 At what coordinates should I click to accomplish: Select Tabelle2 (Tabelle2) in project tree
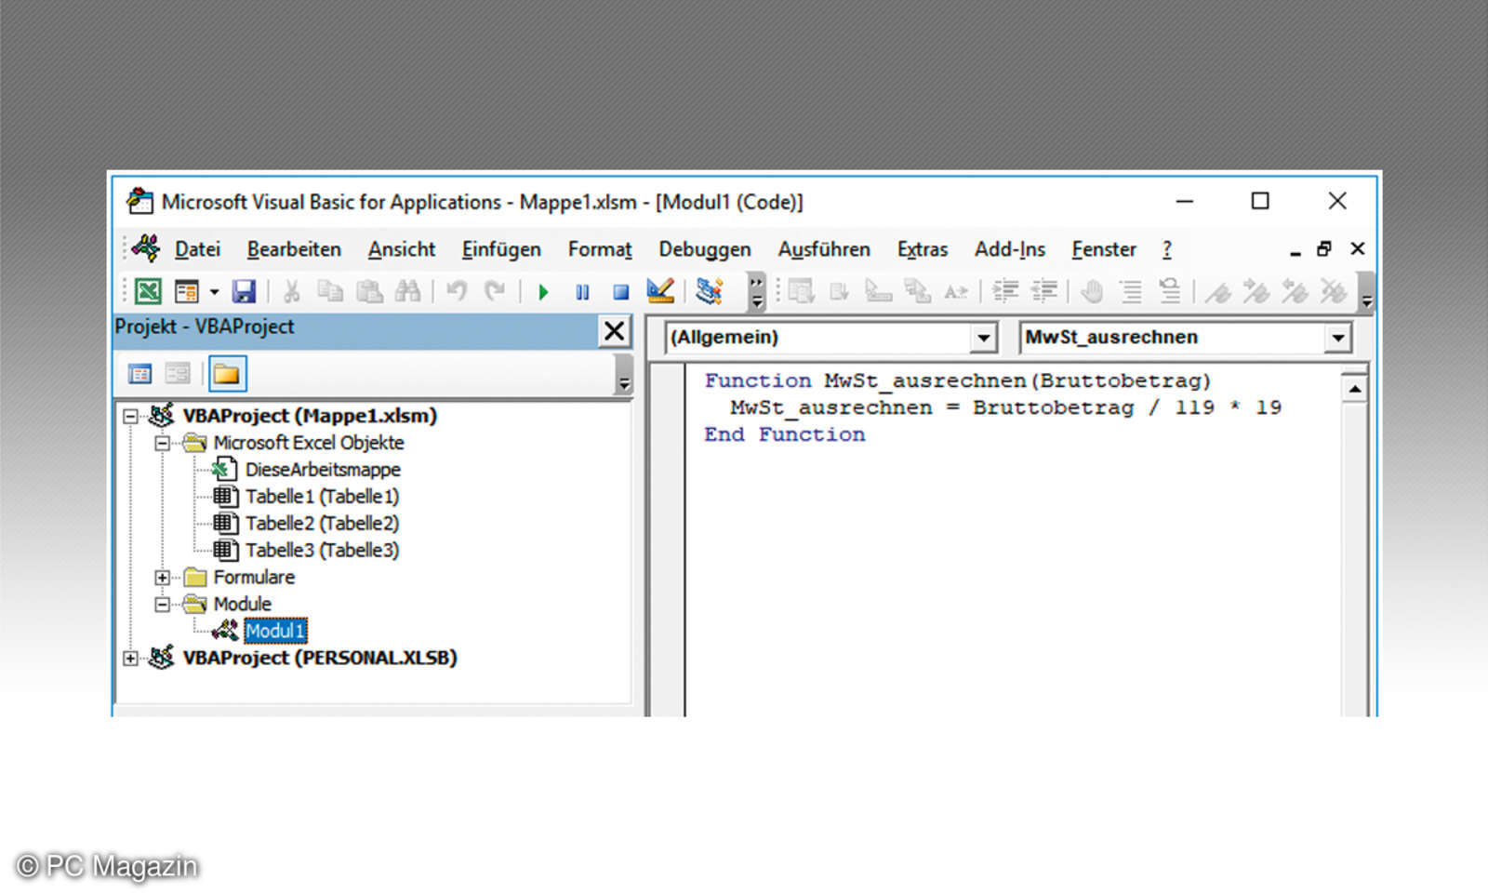coord(321,524)
